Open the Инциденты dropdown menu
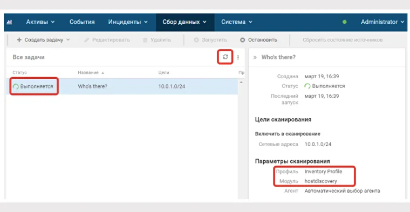This screenshot has width=410, height=212. coord(128,22)
